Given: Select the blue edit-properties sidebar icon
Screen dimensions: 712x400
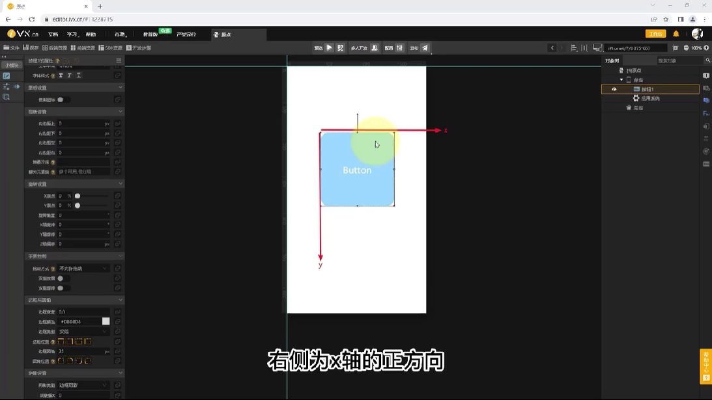Looking at the screenshot, I should click(7, 75).
